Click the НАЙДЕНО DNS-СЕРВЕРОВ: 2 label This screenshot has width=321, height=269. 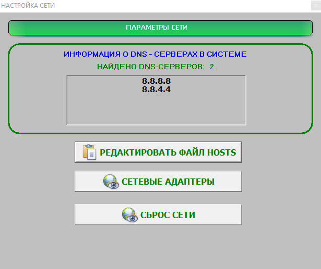(x=156, y=67)
